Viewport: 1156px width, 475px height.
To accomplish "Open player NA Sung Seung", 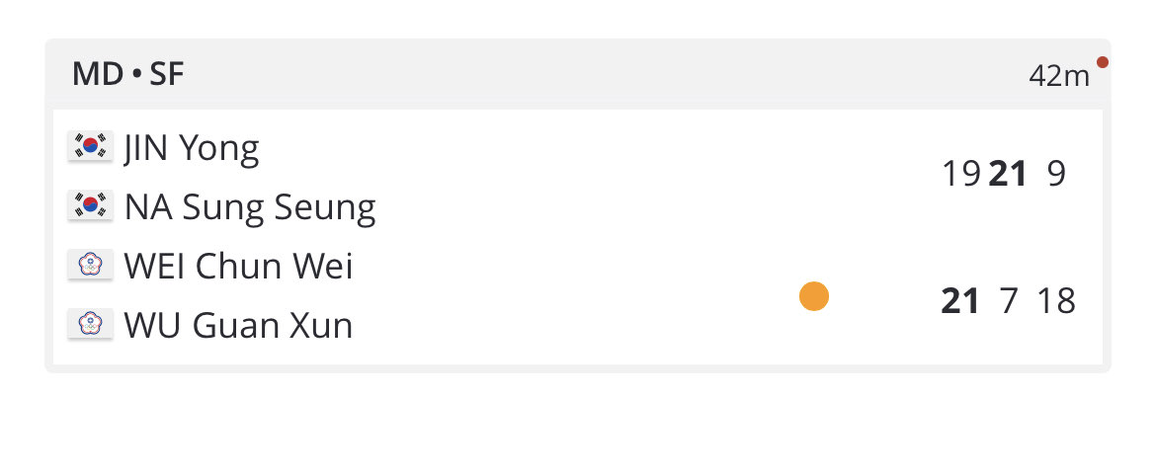I will [x=250, y=207].
